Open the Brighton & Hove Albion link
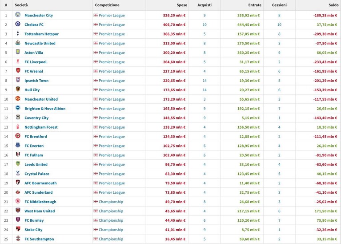This screenshot has height=244, width=341. [45, 109]
